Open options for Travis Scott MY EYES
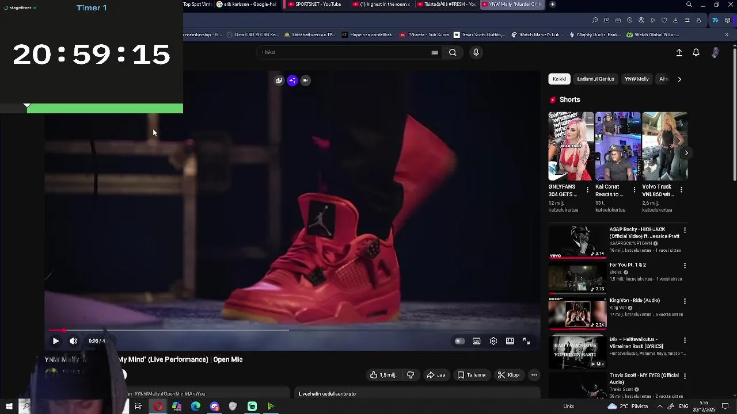The image size is (737, 414). [x=685, y=376]
